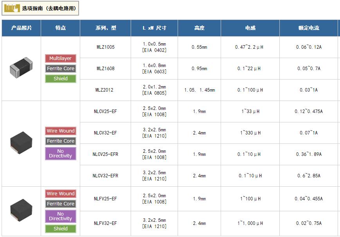Click the 0.55mm height cell

199,47
